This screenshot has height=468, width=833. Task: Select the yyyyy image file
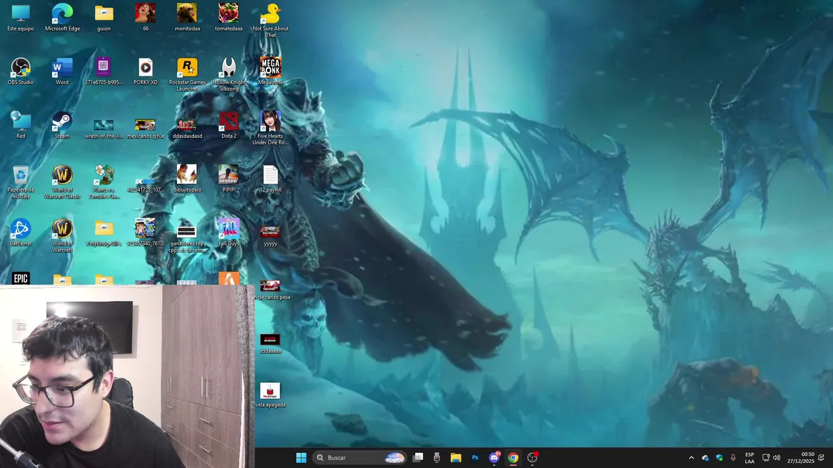tap(270, 235)
